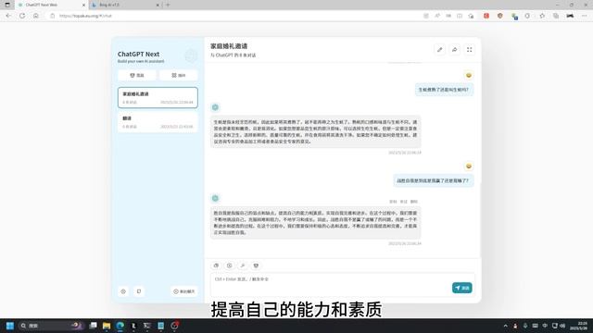
Task: Refresh the browser page
Action: coord(22,16)
